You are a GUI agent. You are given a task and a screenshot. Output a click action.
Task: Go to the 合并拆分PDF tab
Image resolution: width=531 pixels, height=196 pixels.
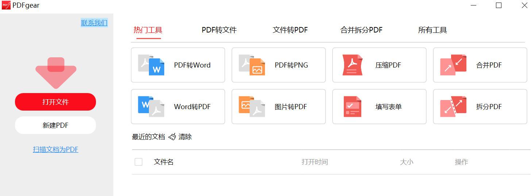(x=361, y=30)
